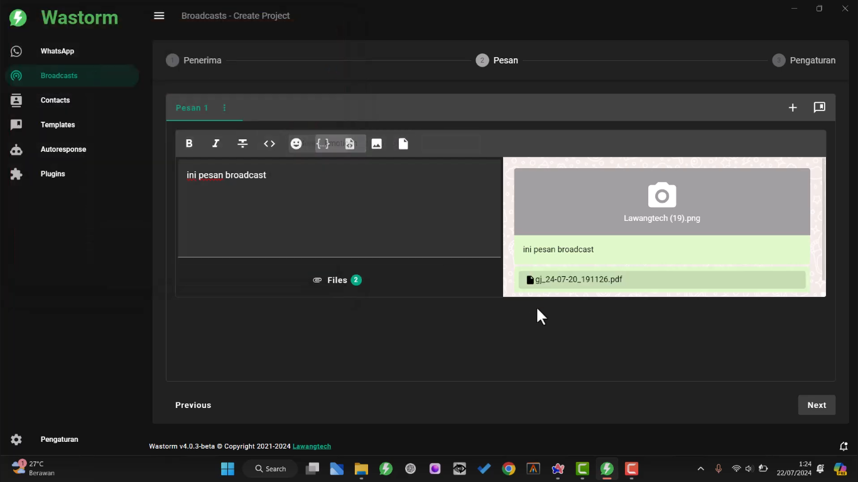Select the Pesan 1 tab

192,108
